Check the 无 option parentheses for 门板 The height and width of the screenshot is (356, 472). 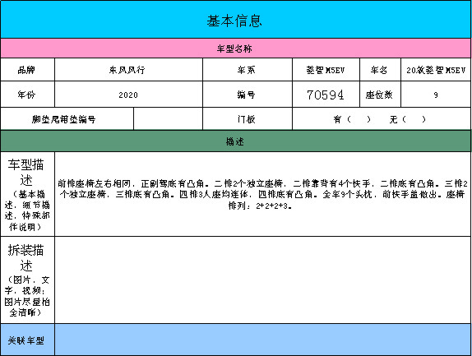click(x=414, y=119)
